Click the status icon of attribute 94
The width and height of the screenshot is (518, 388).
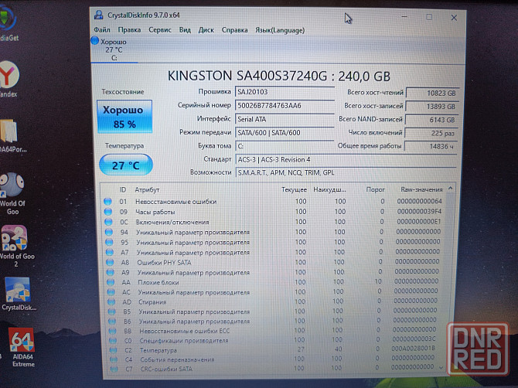coord(109,232)
